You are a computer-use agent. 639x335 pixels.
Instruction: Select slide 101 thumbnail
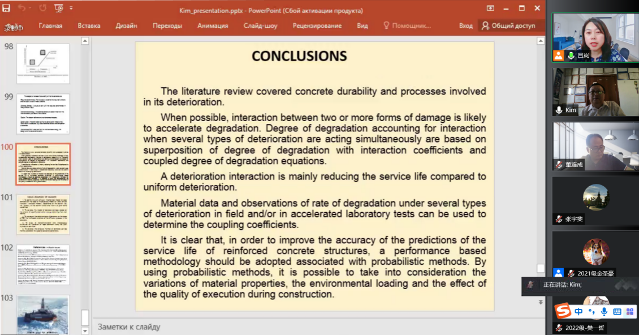tap(43, 214)
